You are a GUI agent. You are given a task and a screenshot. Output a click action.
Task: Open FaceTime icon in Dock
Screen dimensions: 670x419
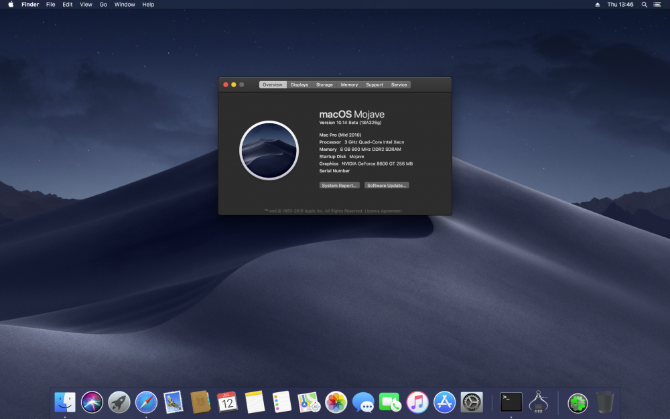390,402
